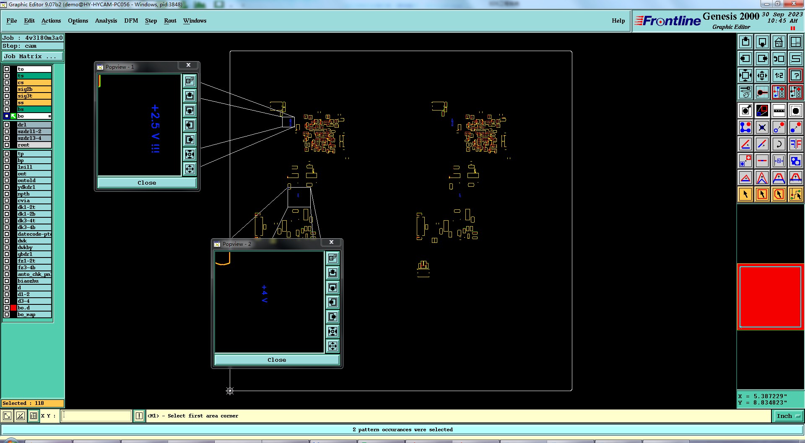Select the datecode-pth layer name

coord(34,234)
